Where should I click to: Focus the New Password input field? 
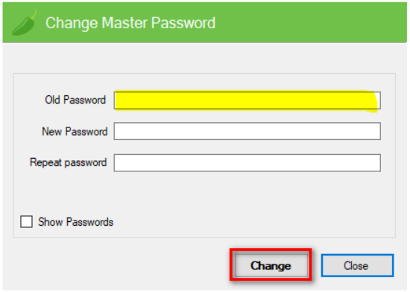pyautogui.click(x=247, y=131)
